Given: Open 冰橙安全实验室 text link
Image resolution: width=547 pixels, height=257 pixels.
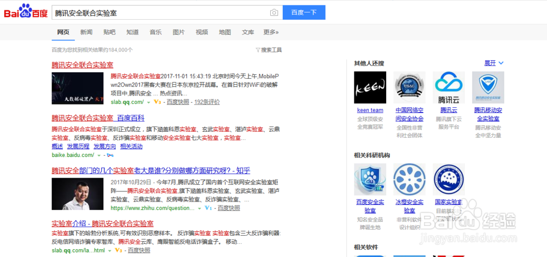Looking at the screenshot, I should [410, 207].
